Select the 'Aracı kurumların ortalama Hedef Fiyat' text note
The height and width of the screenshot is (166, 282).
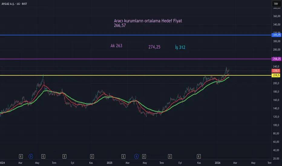148,21
